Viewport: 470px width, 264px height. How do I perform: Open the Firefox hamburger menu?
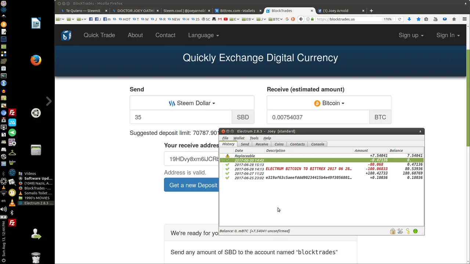click(x=465, y=19)
